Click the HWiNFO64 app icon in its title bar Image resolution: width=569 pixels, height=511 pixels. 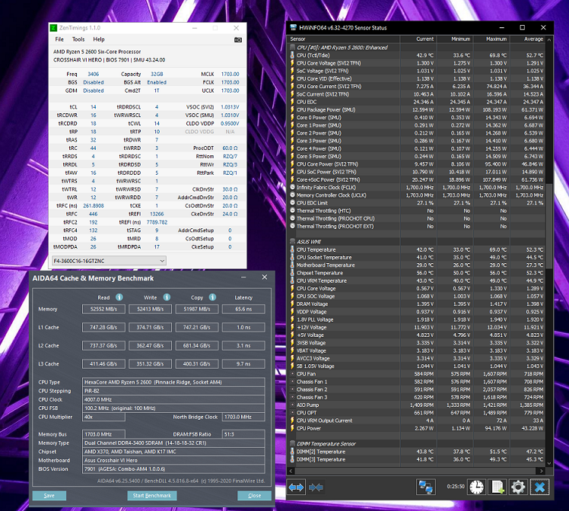[293, 27]
